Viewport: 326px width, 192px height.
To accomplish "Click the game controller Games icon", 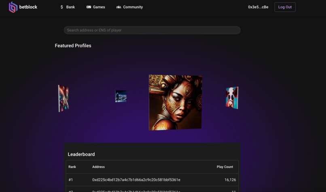I will pos(89,7).
